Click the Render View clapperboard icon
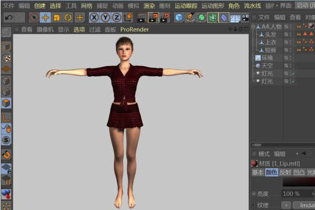Screen dimensions: 315x210 pos(142,17)
